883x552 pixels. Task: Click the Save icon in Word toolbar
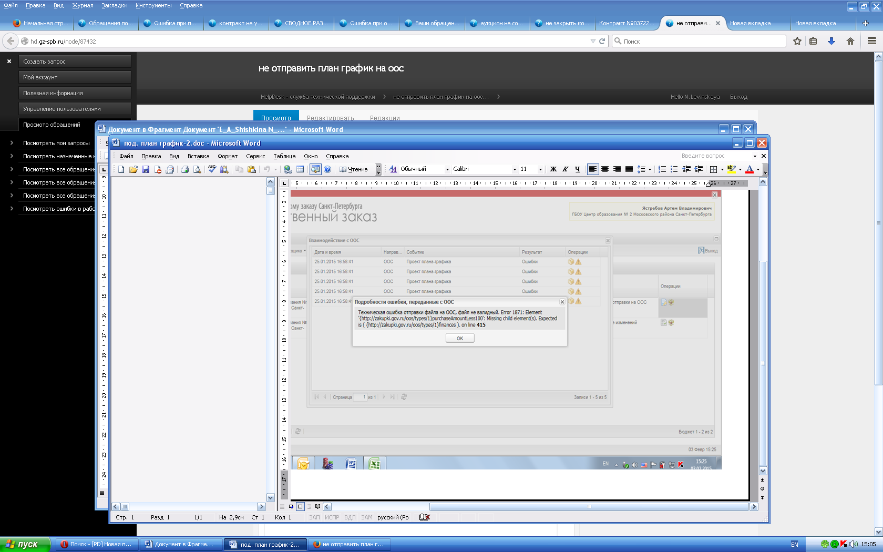click(146, 169)
